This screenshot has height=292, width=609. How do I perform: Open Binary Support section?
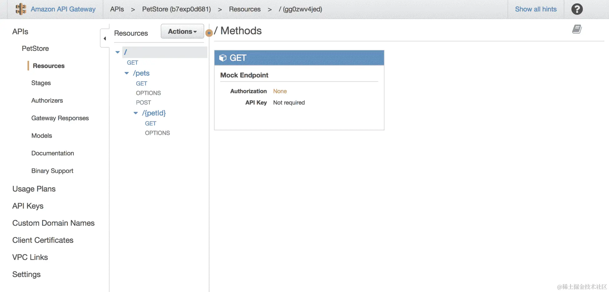52,171
